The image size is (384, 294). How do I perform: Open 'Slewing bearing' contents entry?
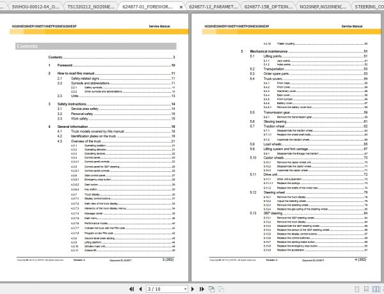[309, 121]
